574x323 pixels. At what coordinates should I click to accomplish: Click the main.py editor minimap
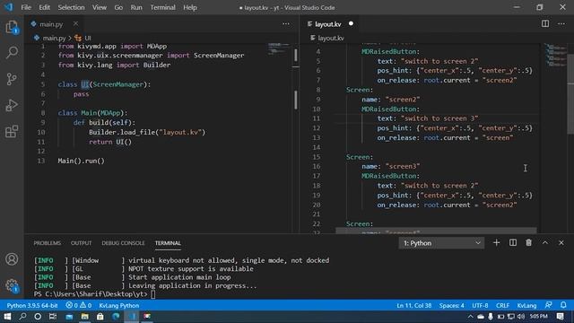[x=279, y=49]
